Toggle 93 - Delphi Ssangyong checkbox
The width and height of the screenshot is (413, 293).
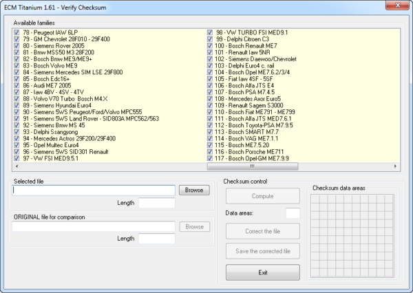[x=17, y=131]
